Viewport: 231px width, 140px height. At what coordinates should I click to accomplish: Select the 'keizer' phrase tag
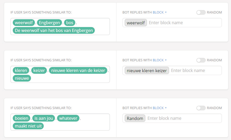(x=39, y=70)
